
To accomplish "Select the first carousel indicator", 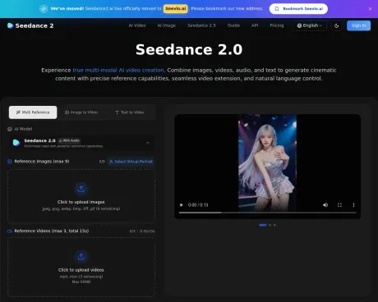I will tap(263, 225).
